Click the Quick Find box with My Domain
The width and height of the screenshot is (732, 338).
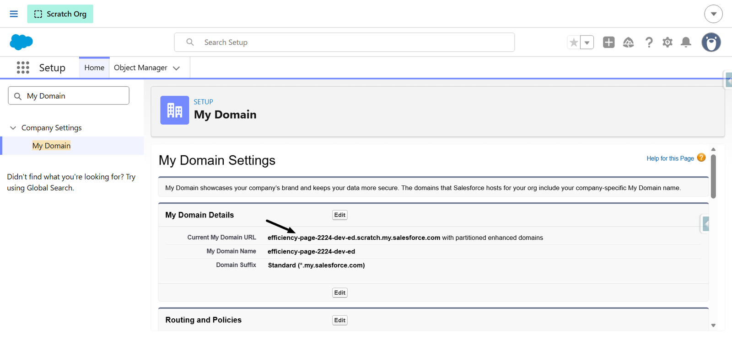[x=69, y=96]
